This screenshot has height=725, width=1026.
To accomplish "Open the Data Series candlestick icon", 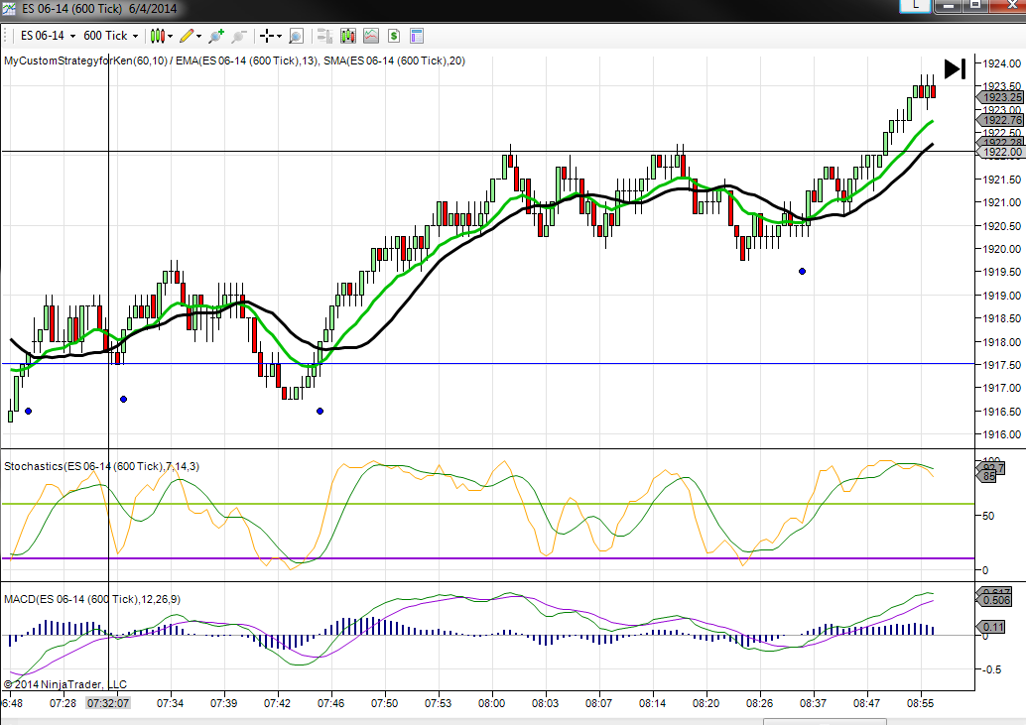I will 347,36.
